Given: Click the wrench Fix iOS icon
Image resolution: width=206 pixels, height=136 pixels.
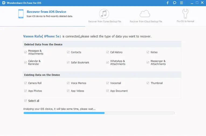Looking at the screenshot, I should click(185, 13).
